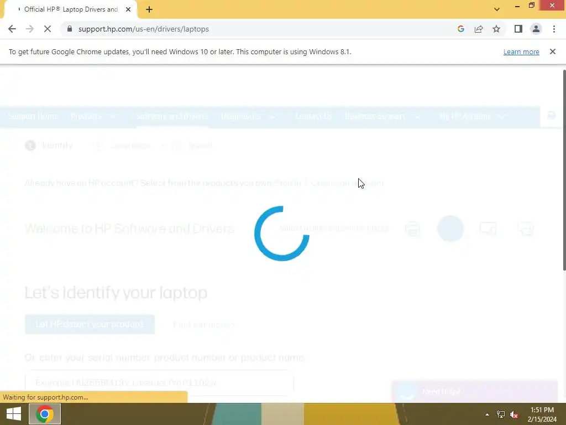
Task: Click the muted volume tray icon
Action: (x=514, y=414)
